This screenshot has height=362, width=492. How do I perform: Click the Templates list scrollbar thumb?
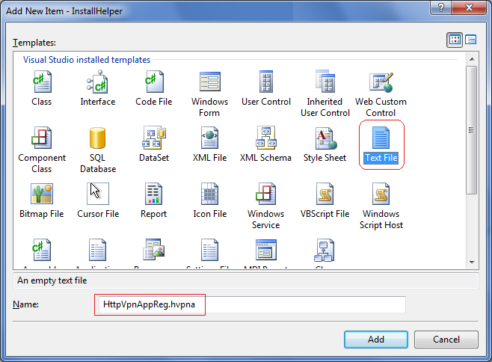click(x=472, y=130)
